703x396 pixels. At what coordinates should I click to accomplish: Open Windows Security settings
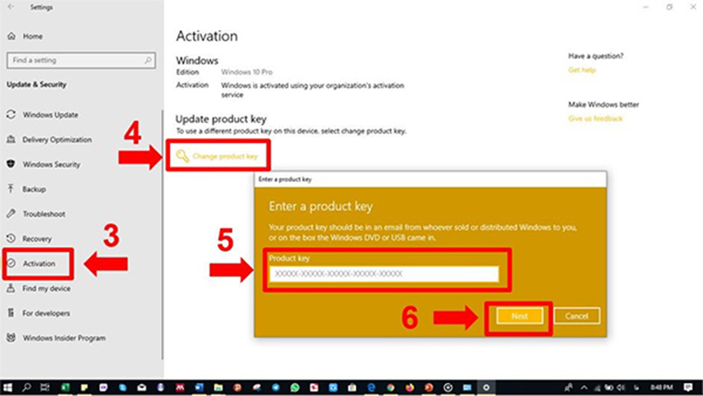coord(52,164)
